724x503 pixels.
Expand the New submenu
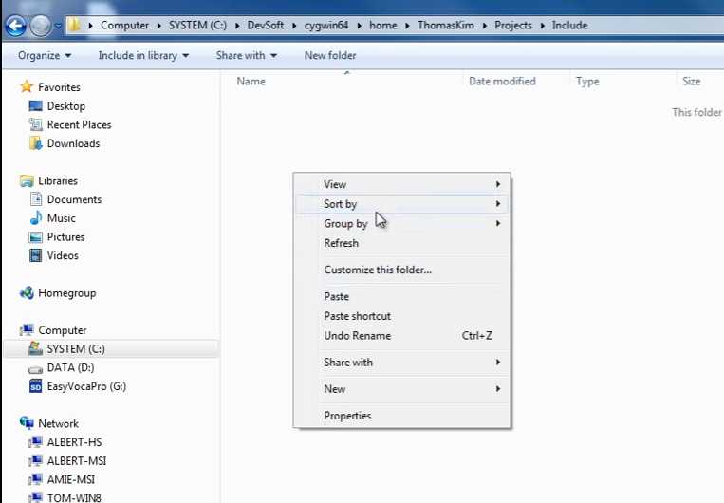tap(401, 389)
